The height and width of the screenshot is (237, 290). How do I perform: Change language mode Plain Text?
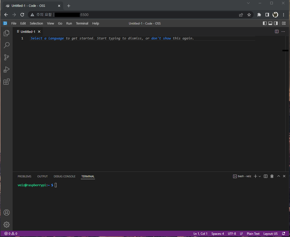(x=253, y=234)
